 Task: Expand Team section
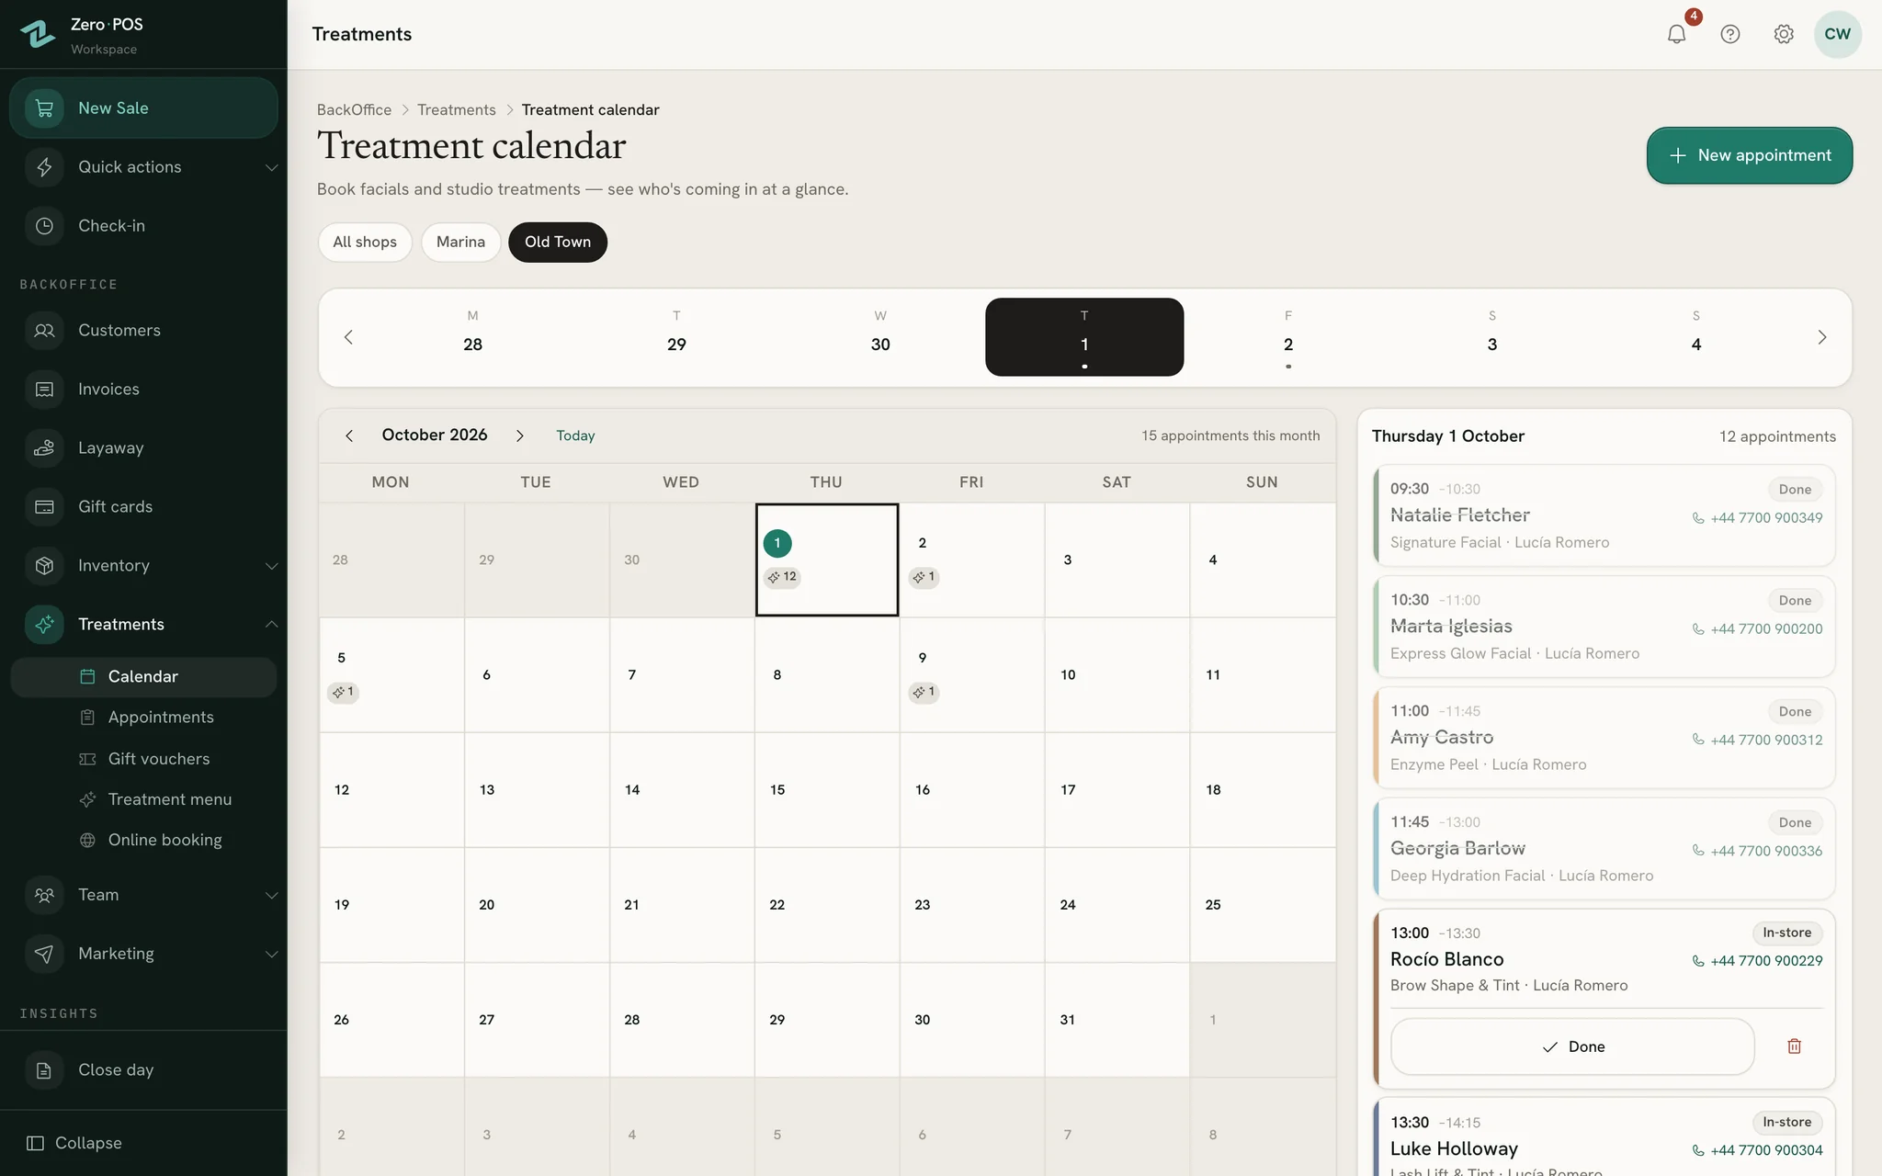[x=143, y=894]
